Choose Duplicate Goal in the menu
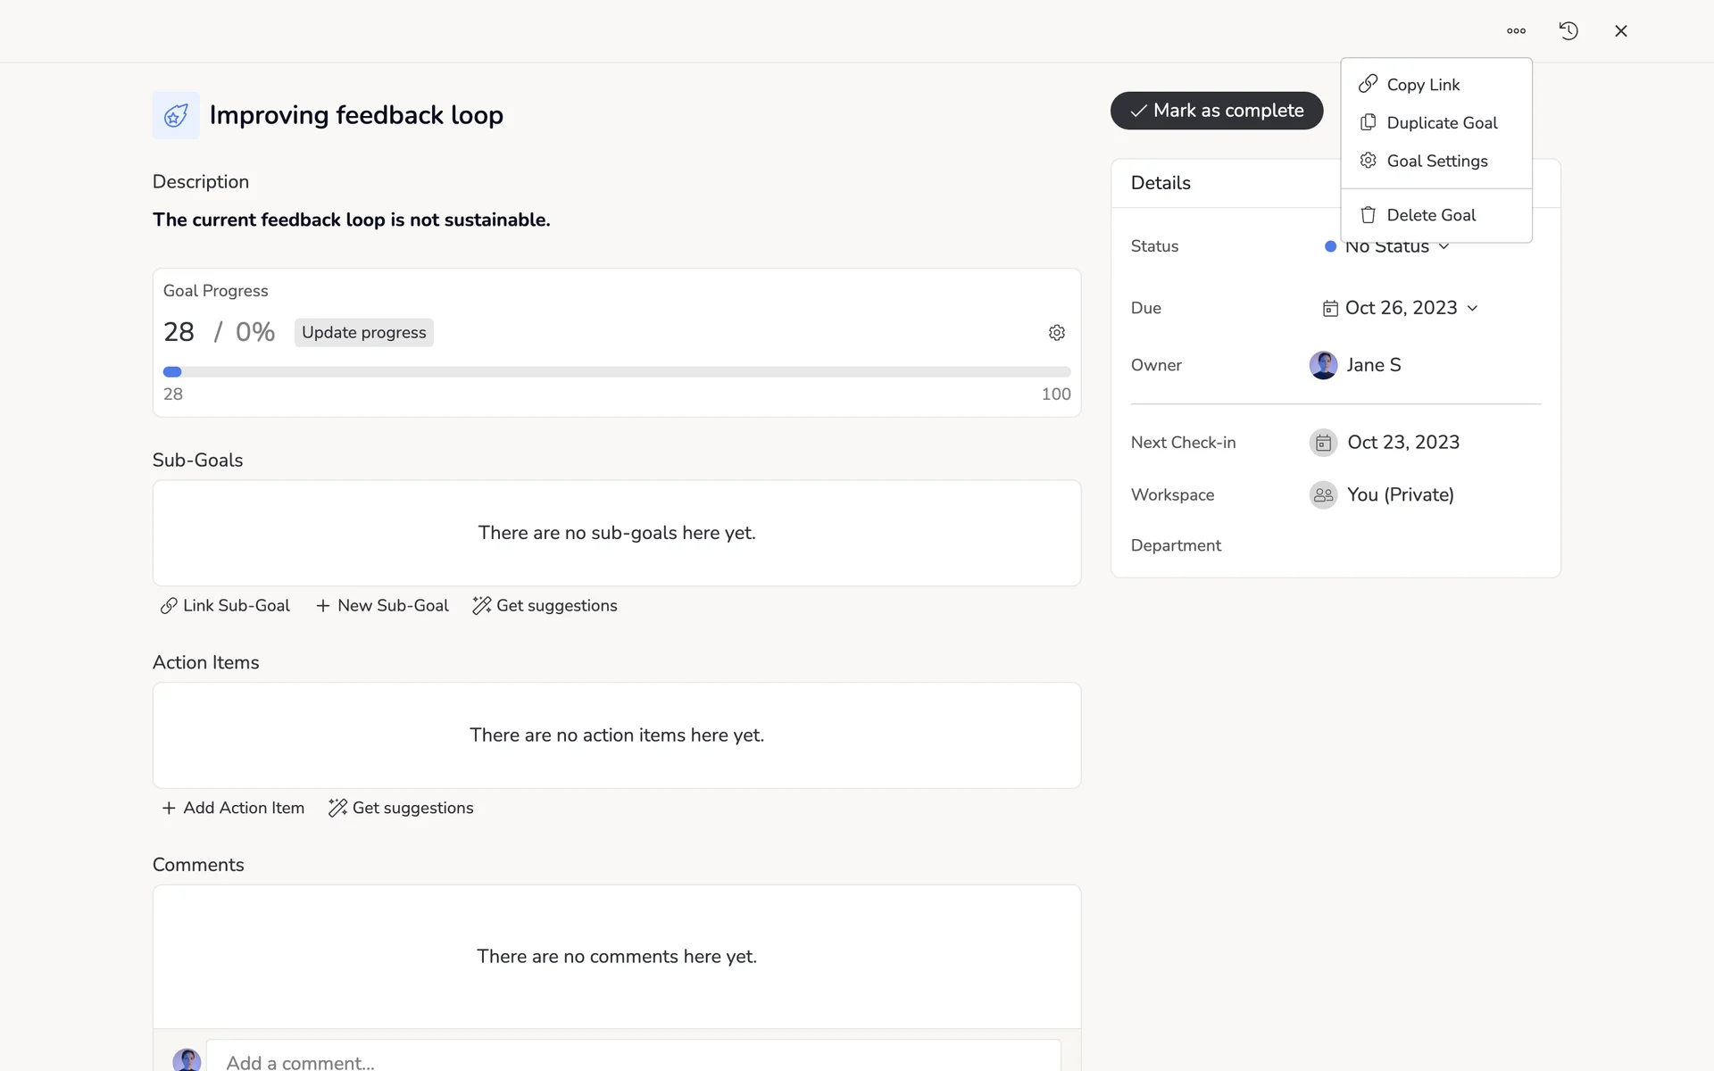1714x1071 pixels. tap(1441, 123)
